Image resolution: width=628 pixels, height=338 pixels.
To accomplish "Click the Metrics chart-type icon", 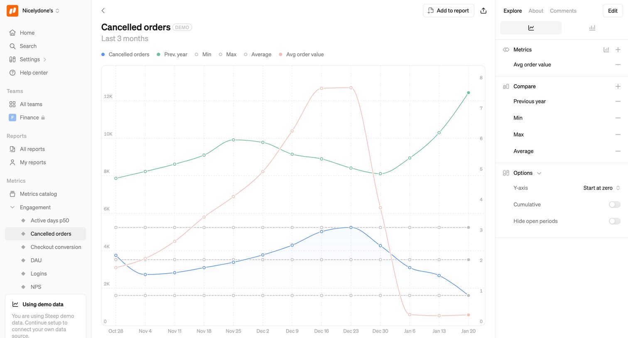I will click(606, 50).
